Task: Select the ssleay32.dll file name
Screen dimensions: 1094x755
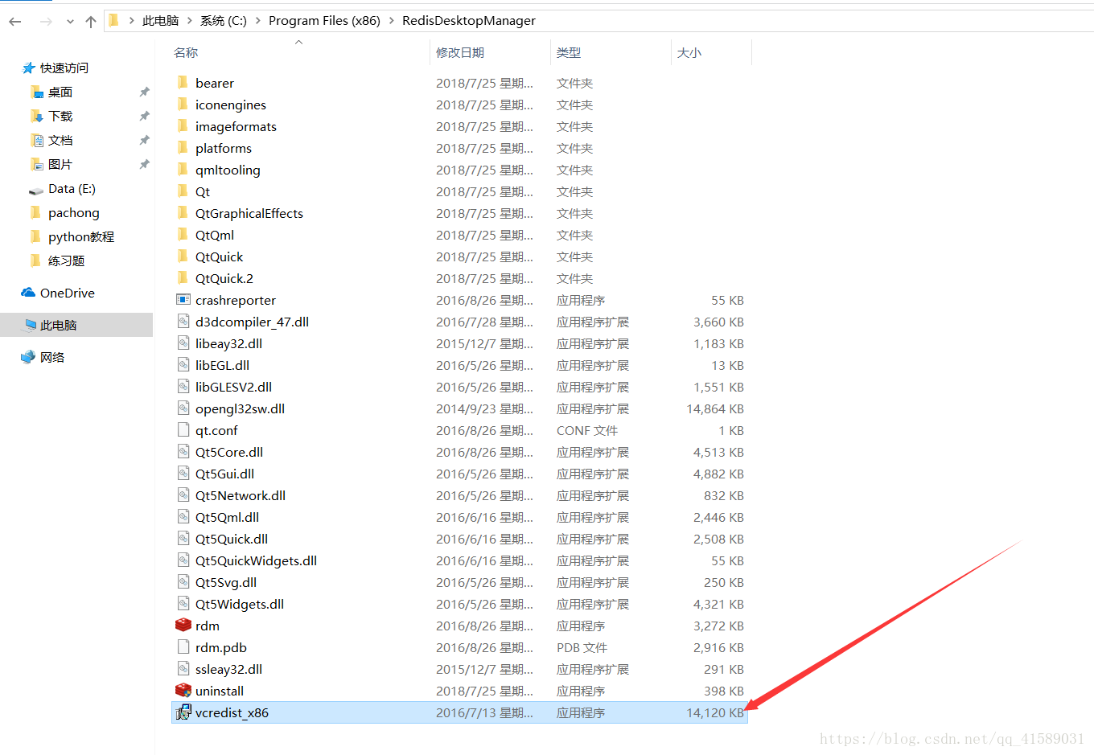Action: (x=228, y=669)
